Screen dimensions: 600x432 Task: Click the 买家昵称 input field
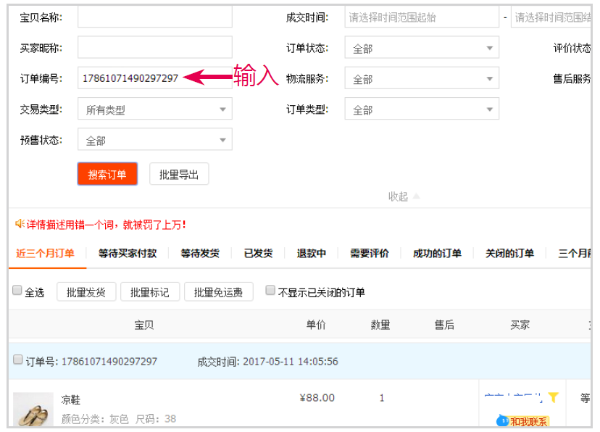click(155, 47)
